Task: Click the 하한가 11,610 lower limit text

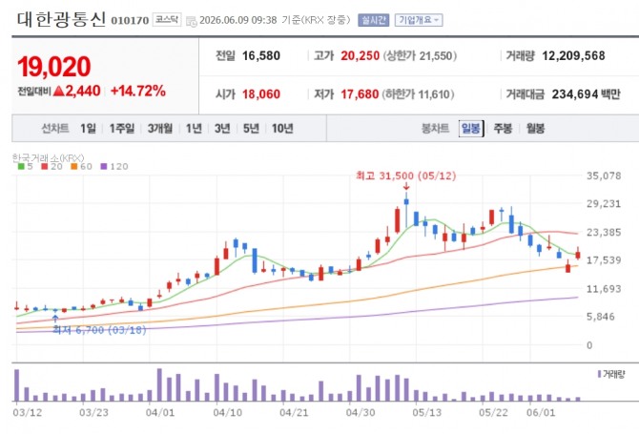Action: 418,94
